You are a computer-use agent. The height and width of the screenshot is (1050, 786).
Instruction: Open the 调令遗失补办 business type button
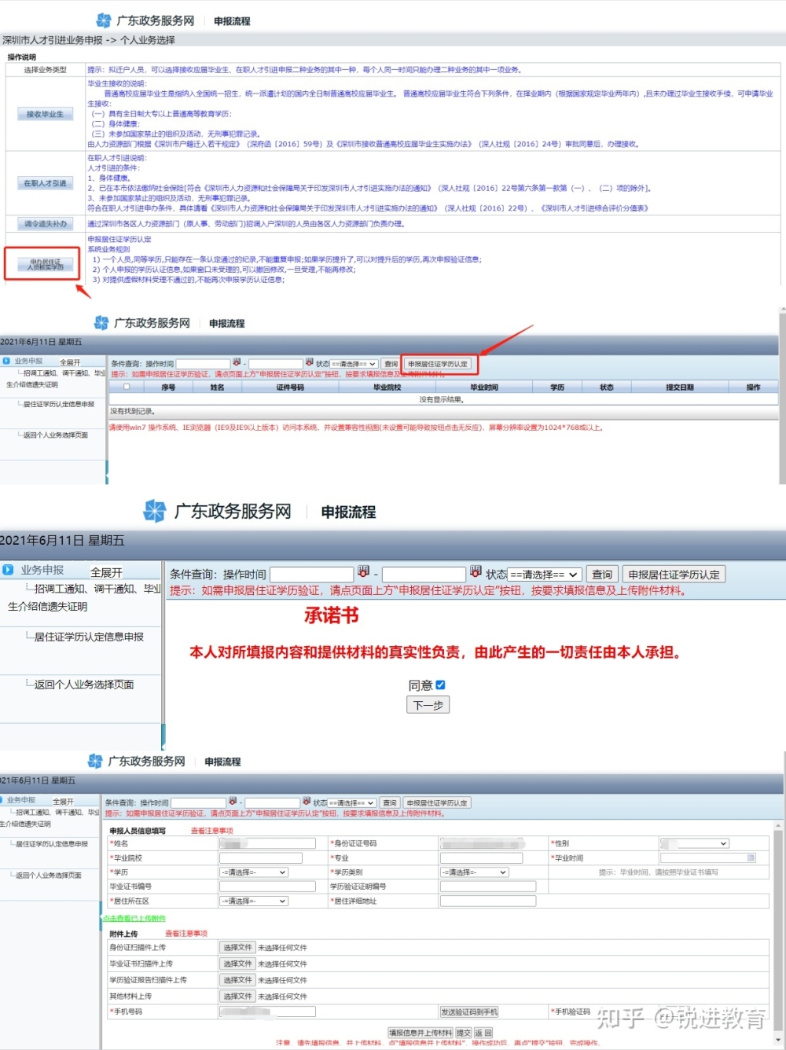(x=45, y=224)
